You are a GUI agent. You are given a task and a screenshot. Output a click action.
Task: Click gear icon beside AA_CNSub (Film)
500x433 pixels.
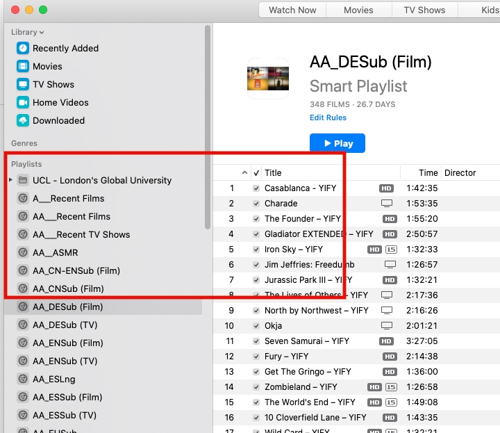23,288
